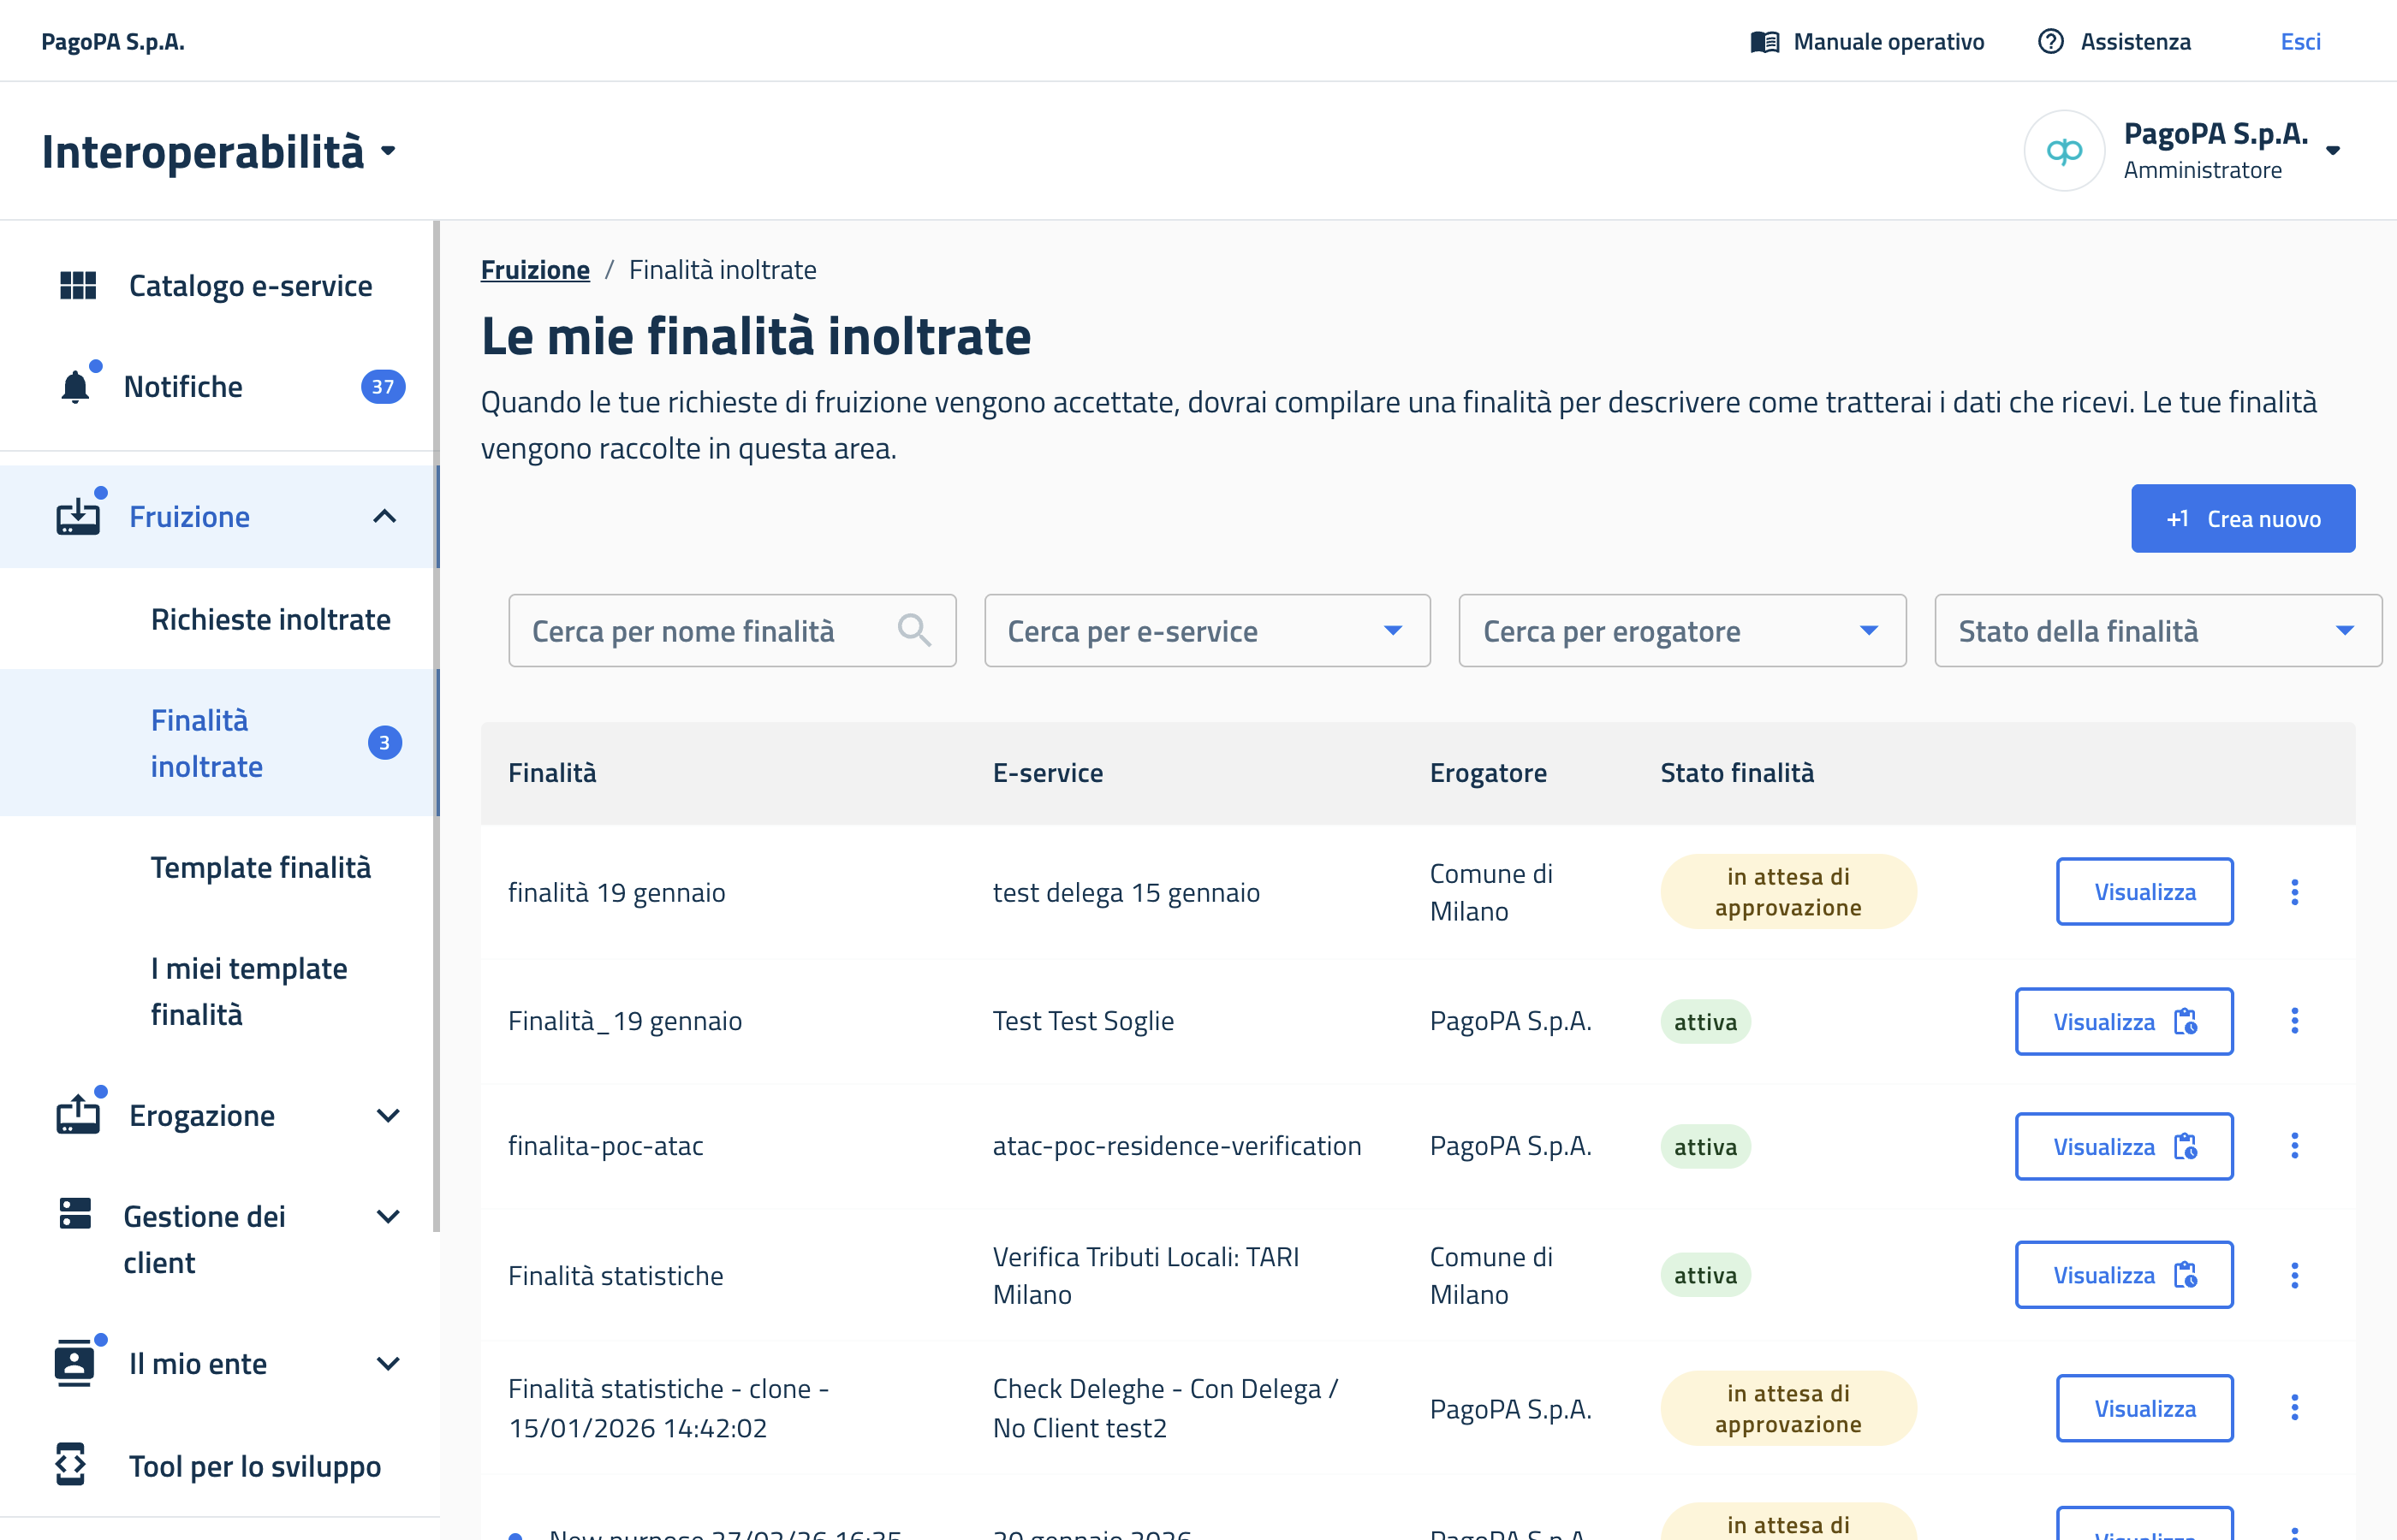2397x1540 pixels.
Task: Expand the Il mio ente section
Action: tap(387, 1364)
